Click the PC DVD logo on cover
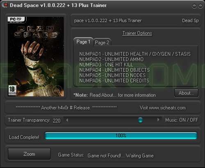The width and height of the screenshot is (205, 168). 17,20
